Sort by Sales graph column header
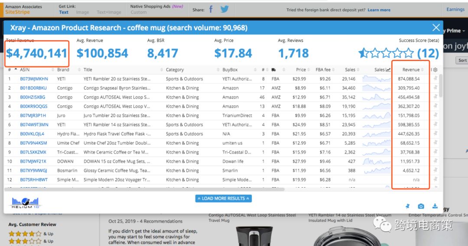Viewport: 468px width, 246px height. point(382,70)
